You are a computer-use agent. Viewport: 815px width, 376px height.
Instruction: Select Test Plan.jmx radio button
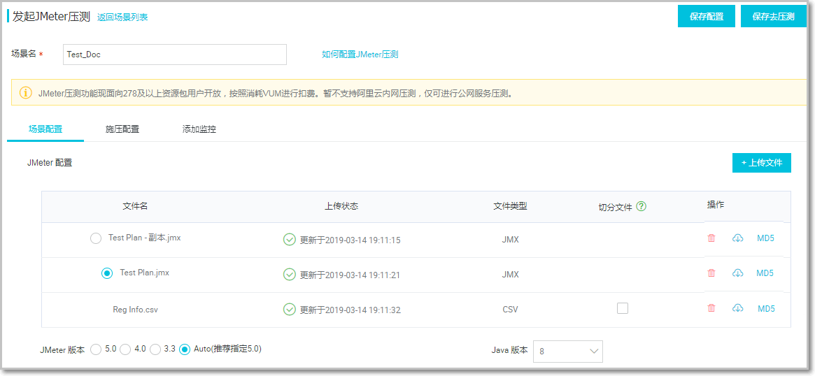pyautogui.click(x=107, y=273)
